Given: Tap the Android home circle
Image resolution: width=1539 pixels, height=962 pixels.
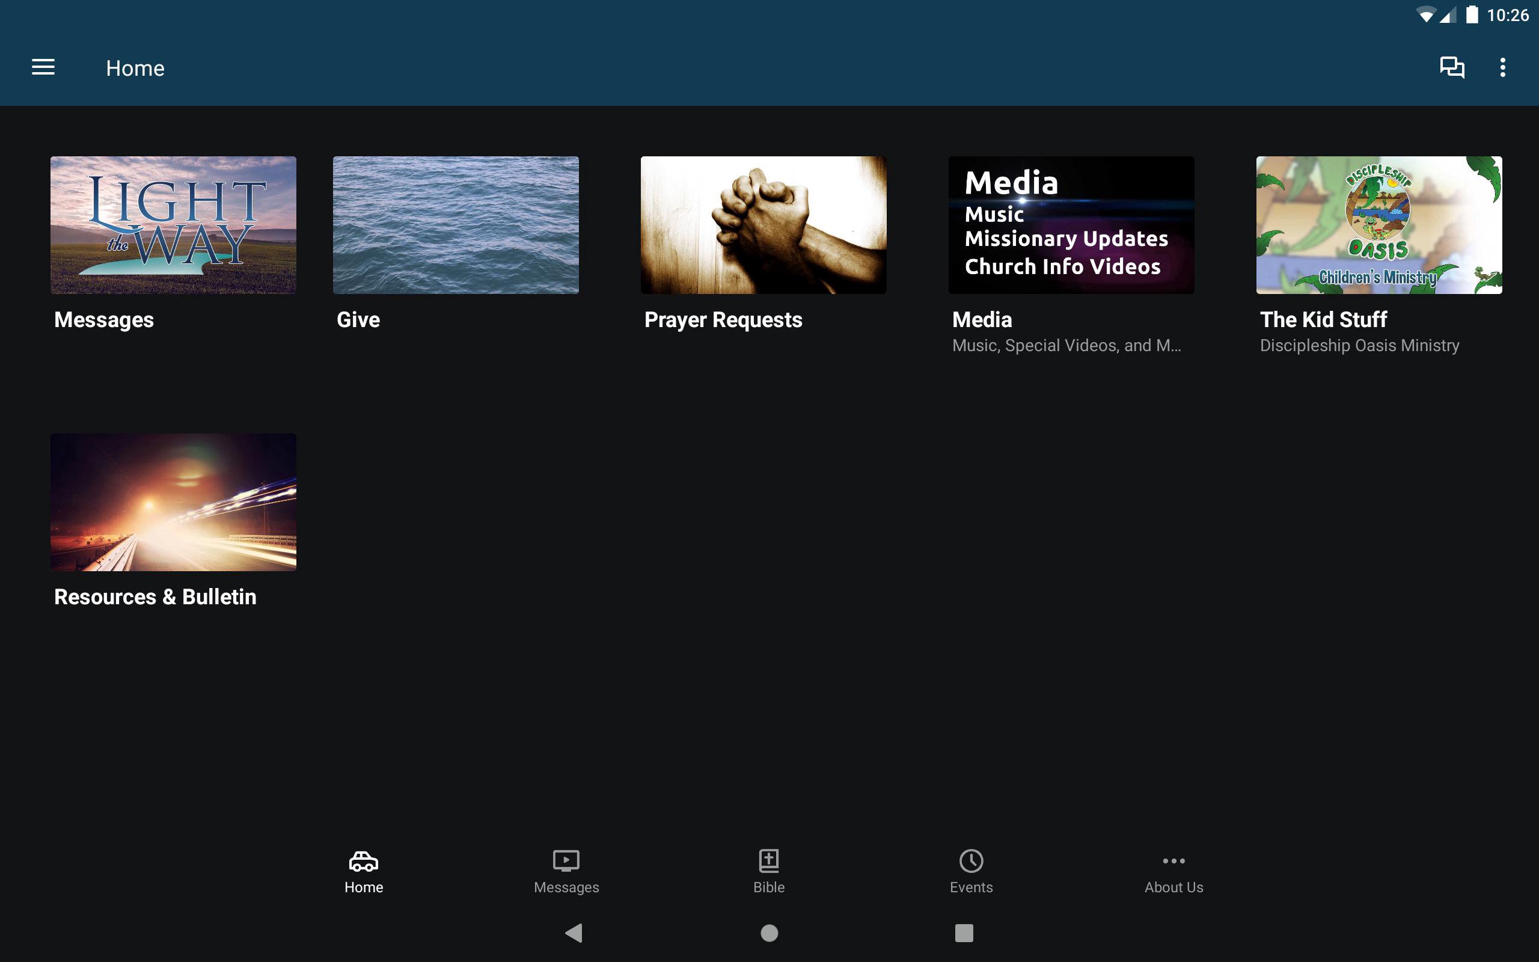Looking at the screenshot, I should [769, 933].
